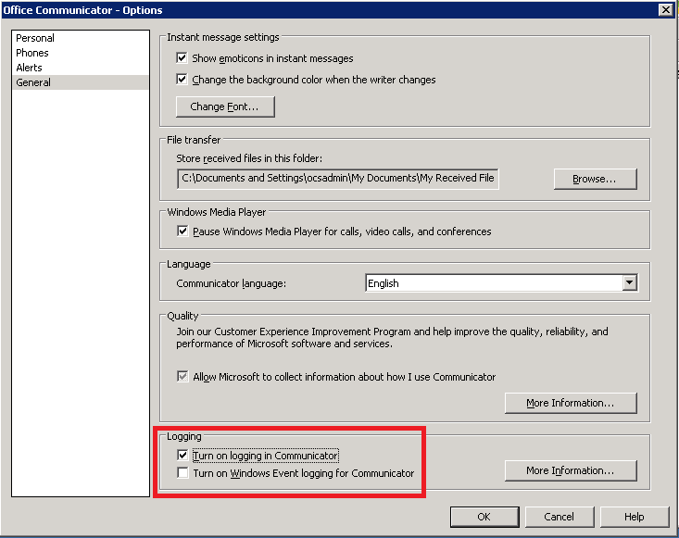679x538 pixels.
Task: Open the Communicator language dropdown arrow
Action: (x=630, y=283)
